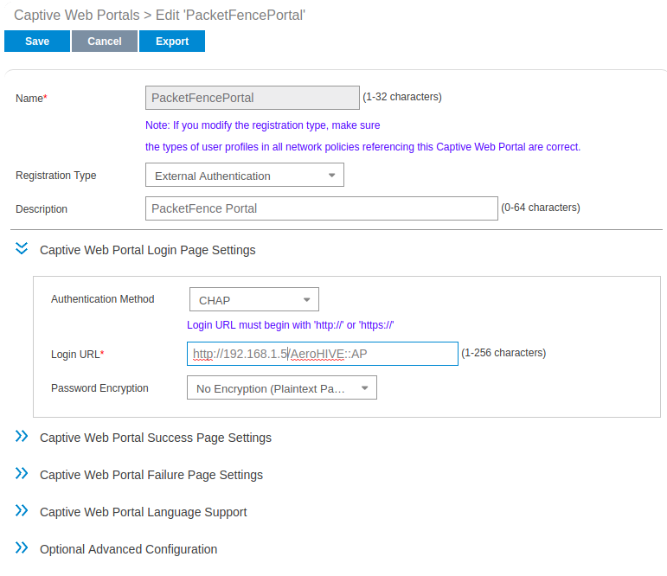The width and height of the screenshot is (667, 576).
Task: Open 'Captive Web Portal Failure Page Settings' section
Action: pyautogui.click(x=151, y=475)
